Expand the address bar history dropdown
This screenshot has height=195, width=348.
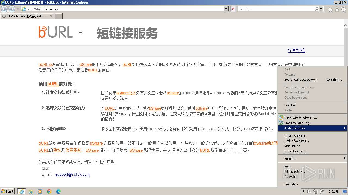226,9
